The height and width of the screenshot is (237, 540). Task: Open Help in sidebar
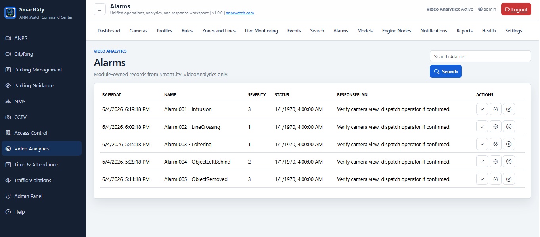point(41,212)
